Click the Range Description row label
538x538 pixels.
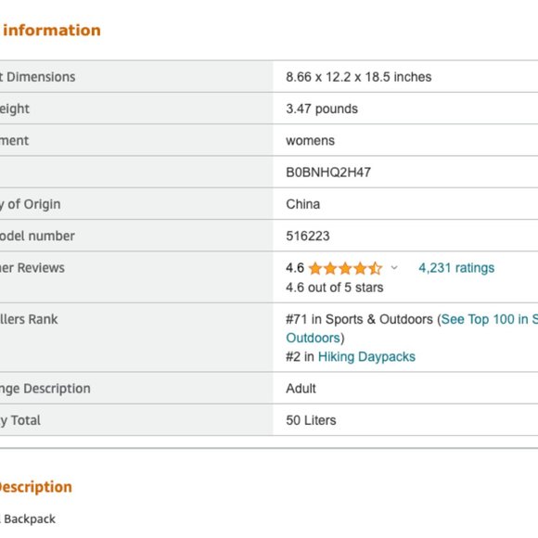click(x=45, y=389)
